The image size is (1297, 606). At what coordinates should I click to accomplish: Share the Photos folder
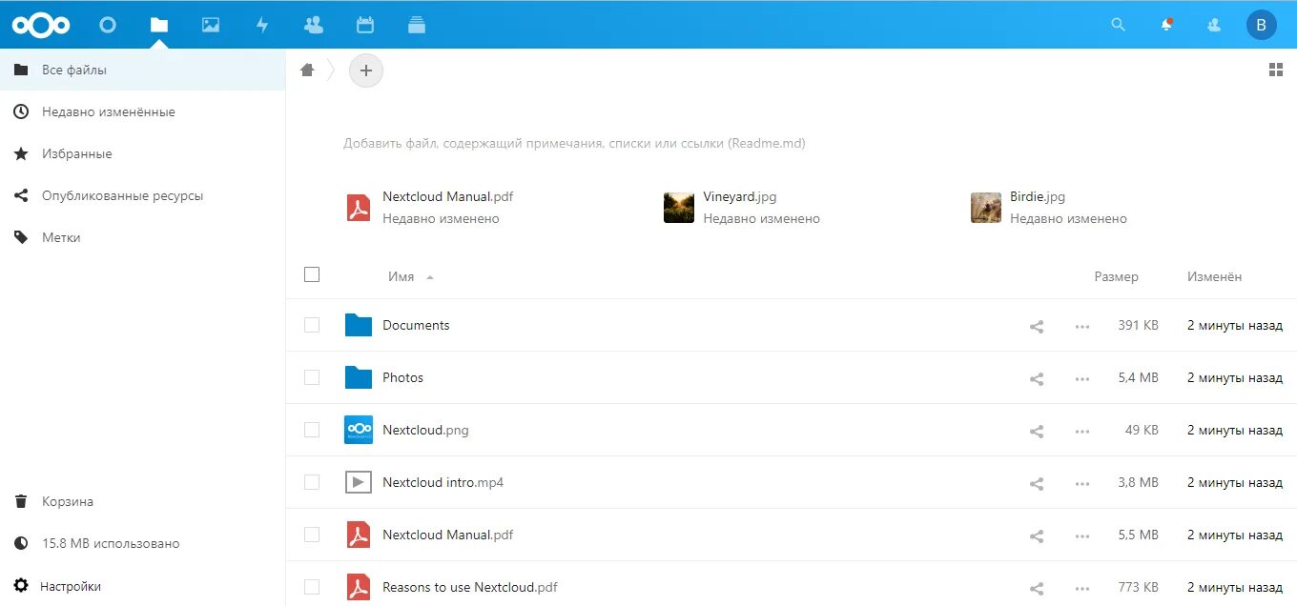pyautogui.click(x=1037, y=378)
